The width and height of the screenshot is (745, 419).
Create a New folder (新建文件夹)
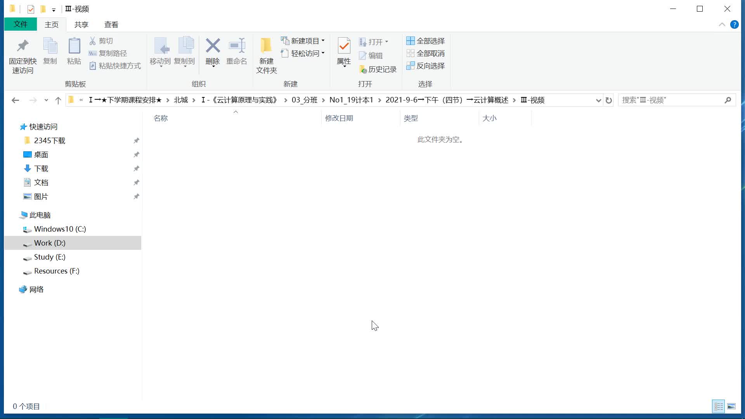tap(267, 56)
